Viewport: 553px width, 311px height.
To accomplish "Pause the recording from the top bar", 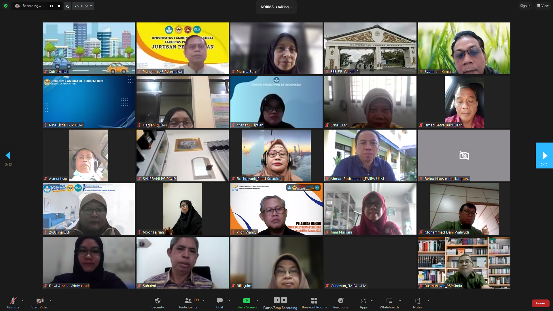I will pyautogui.click(x=51, y=6).
